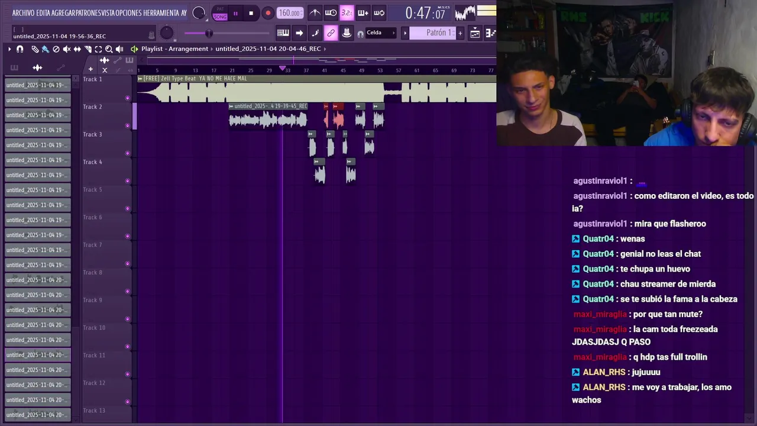The width and height of the screenshot is (757, 426).
Task: Select the Zoom magnifier tool
Action: coord(109,49)
